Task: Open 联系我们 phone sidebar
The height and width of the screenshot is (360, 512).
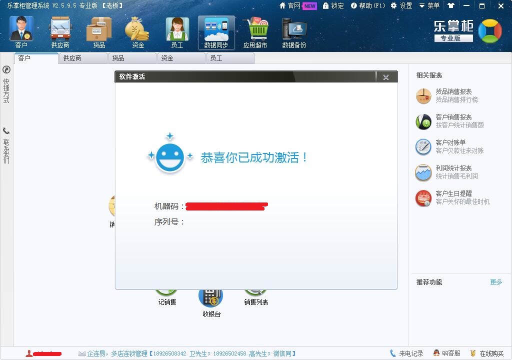Action: (6, 145)
